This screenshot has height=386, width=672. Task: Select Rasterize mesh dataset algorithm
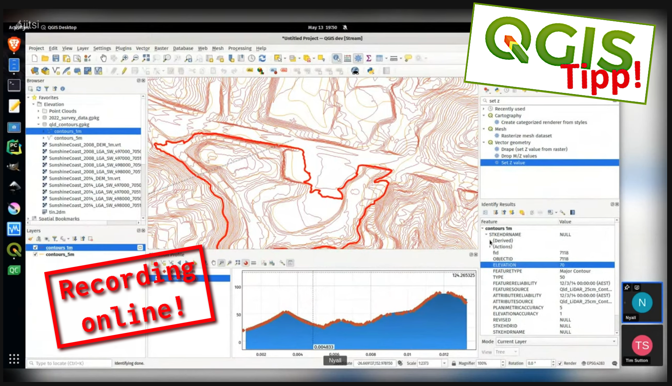pyautogui.click(x=526, y=136)
